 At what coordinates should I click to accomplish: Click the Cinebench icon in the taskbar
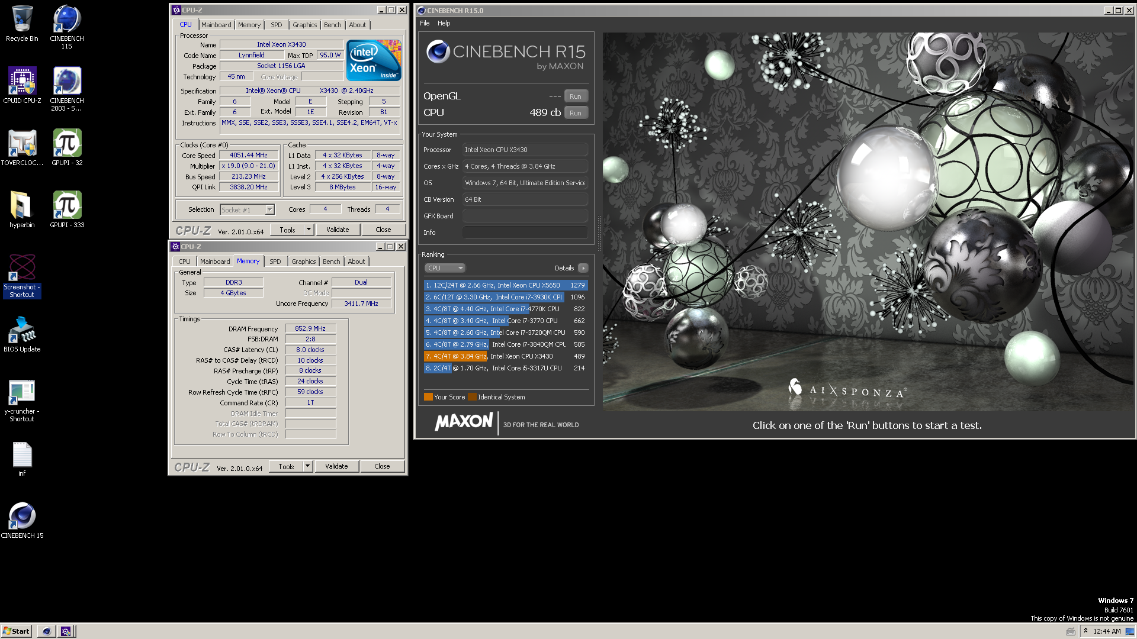pos(47,631)
